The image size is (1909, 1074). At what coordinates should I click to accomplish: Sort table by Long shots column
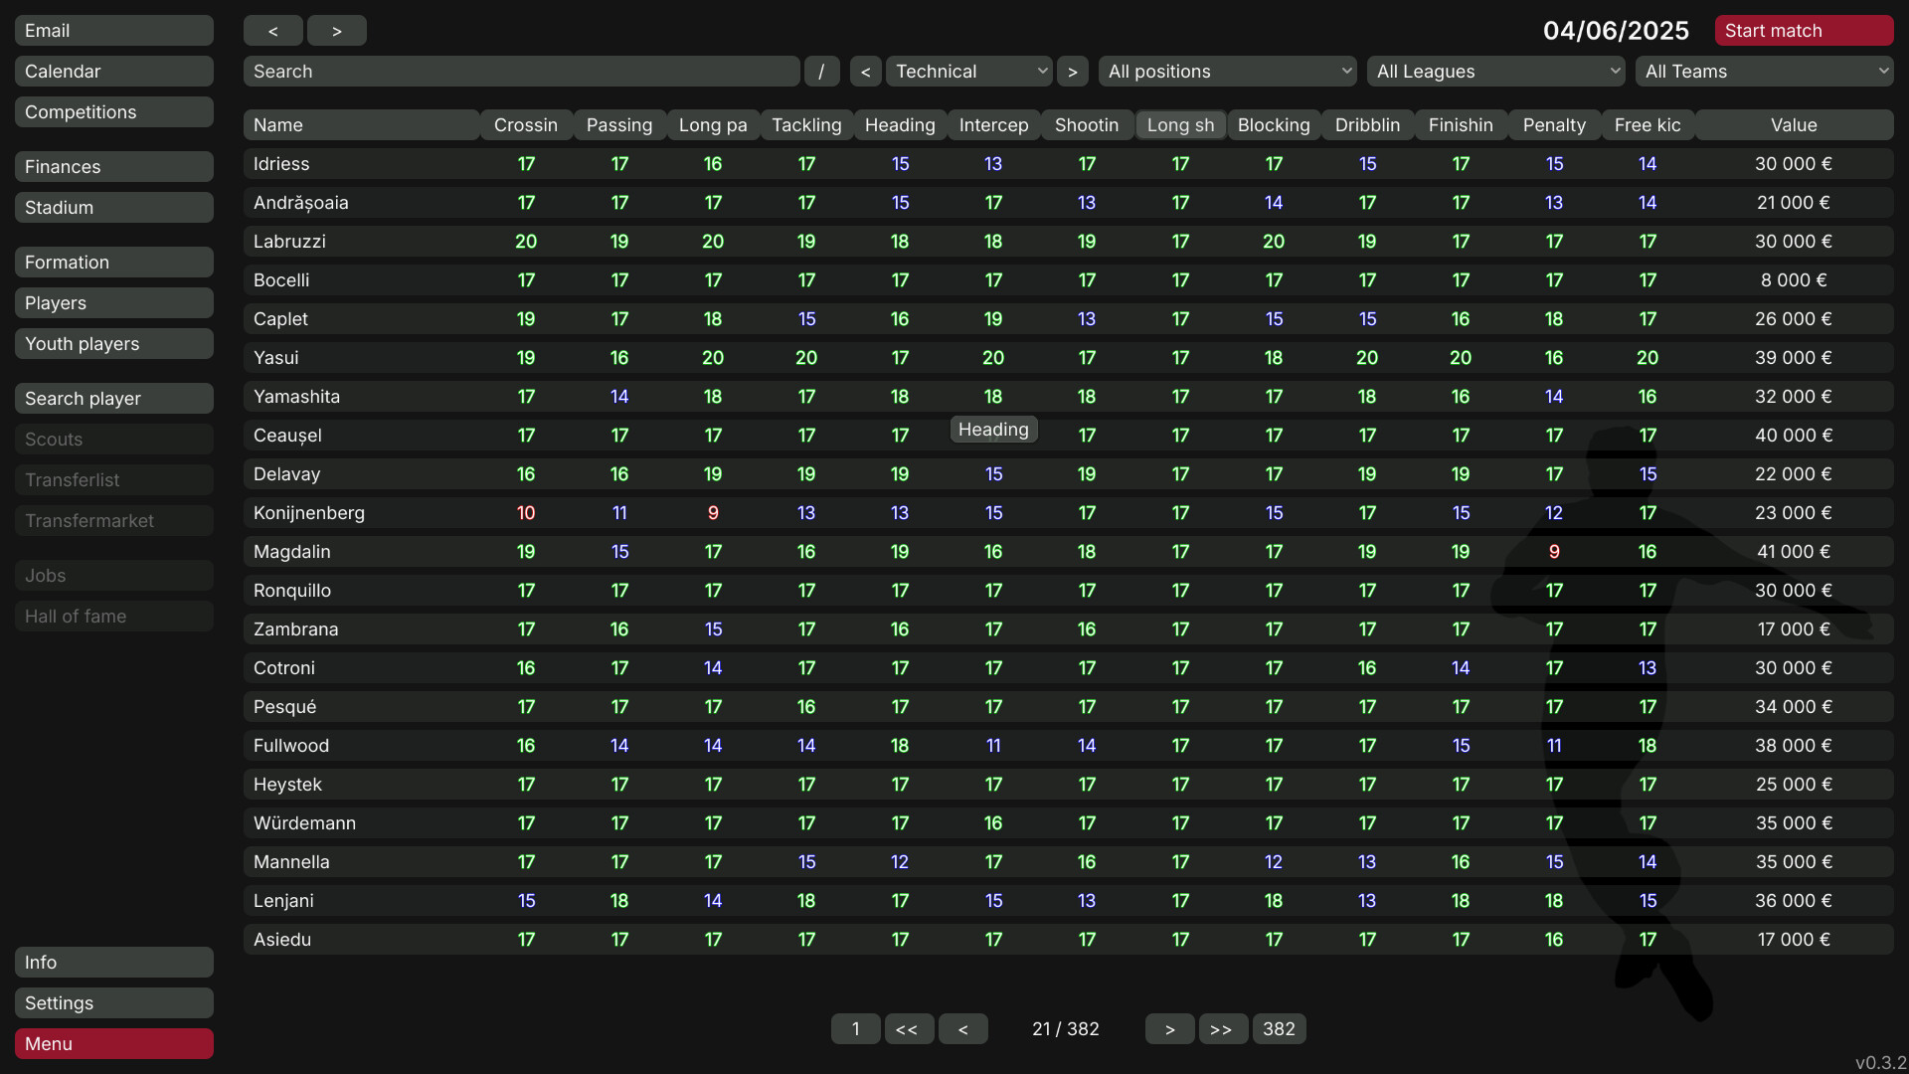click(x=1180, y=125)
